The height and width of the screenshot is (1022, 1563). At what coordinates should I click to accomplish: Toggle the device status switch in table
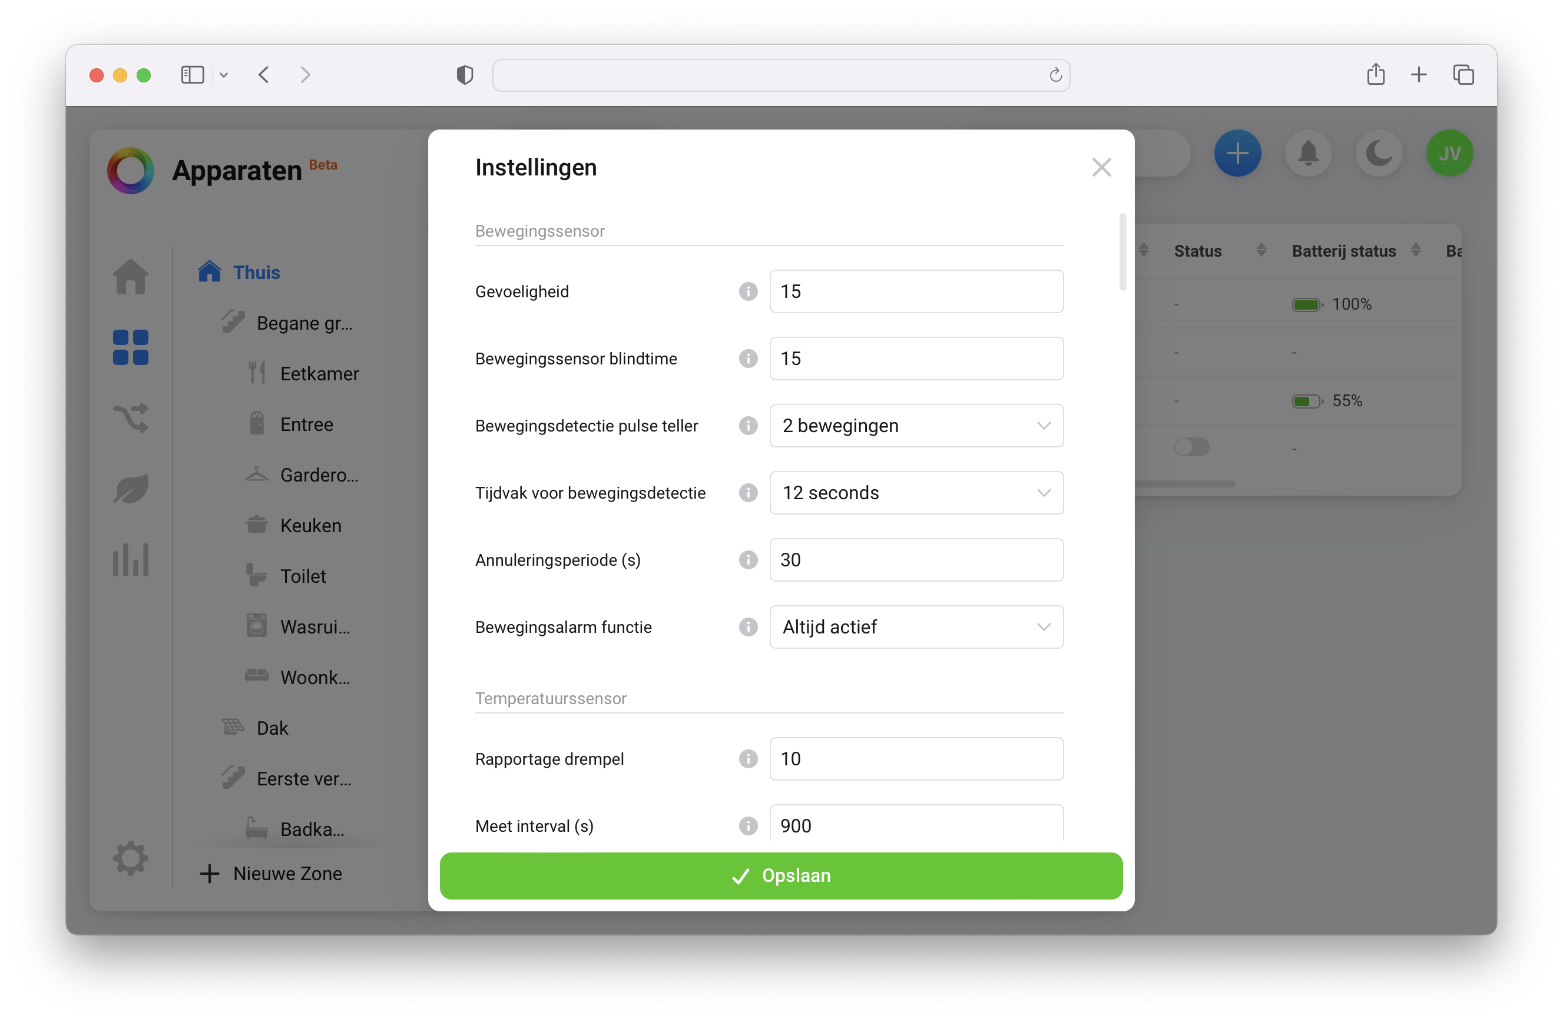(1191, 447)
